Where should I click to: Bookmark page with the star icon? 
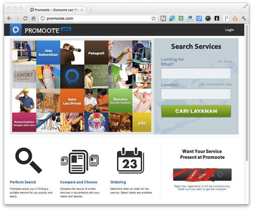point(154,18)
